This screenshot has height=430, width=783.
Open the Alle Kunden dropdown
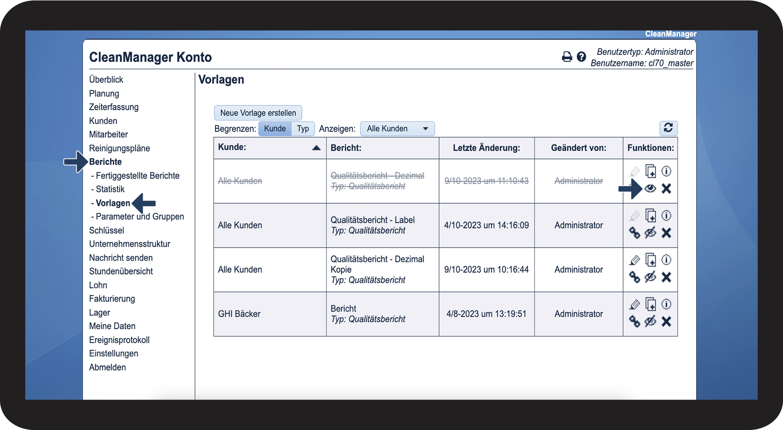pyautogui.click(x=397, y=129)
